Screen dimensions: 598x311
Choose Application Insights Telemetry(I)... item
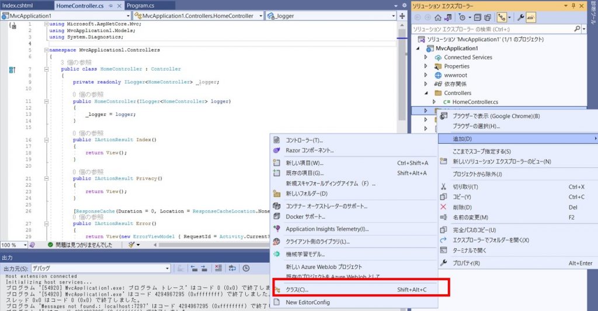point(353,229)
